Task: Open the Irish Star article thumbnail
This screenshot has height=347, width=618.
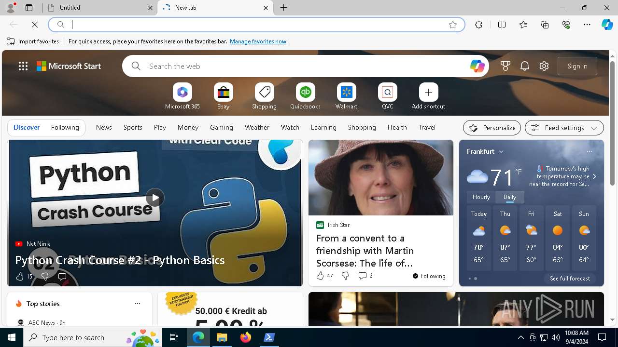Action: point(381,178)
